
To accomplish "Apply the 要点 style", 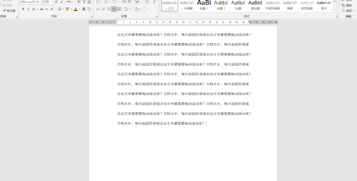I will pyautogui.click(x=324, y=6).
